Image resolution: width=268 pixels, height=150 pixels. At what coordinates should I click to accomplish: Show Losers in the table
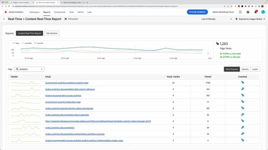[x=255, y=69]
